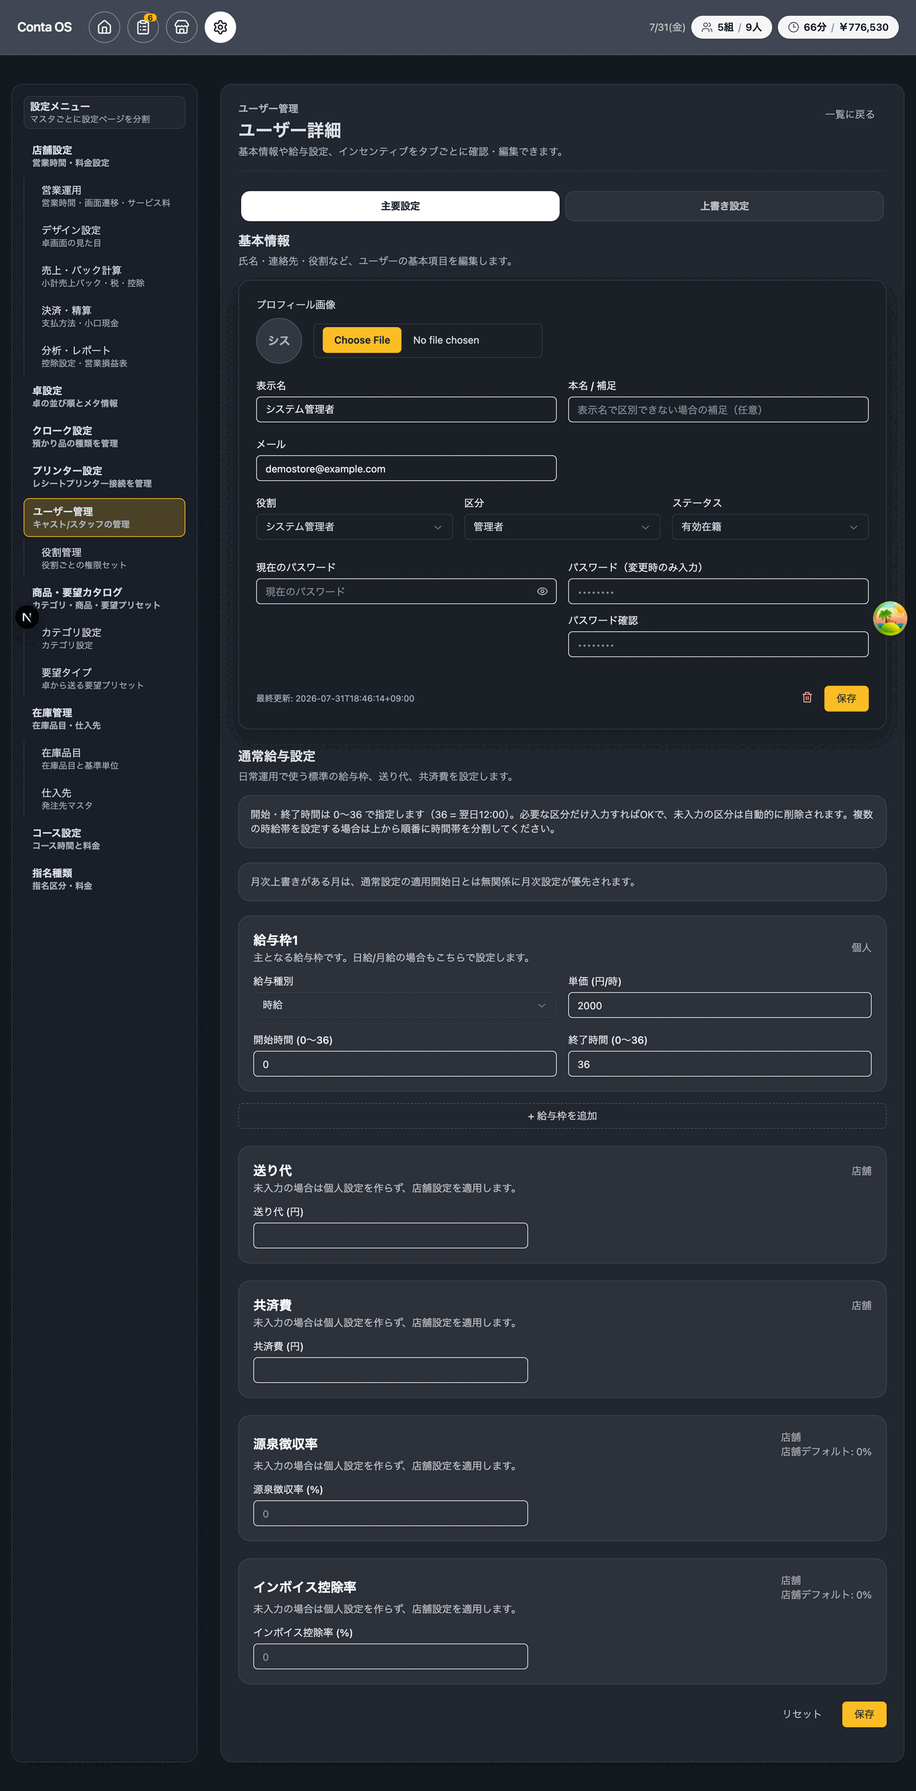Screen dimensions: 916x1791
Task: Click the 送り代 (円) input field
Action: click(391, 1236)
